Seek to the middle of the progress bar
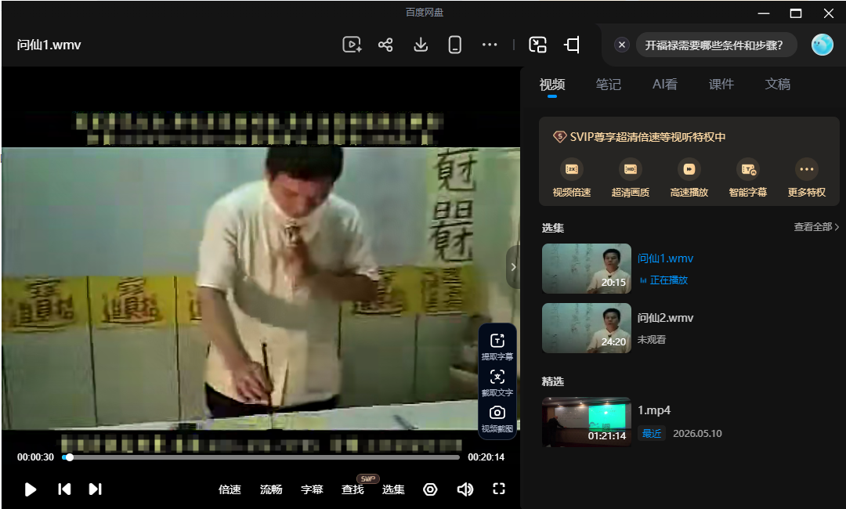Viewport: 846px width, 509px height. click(261, 457)
